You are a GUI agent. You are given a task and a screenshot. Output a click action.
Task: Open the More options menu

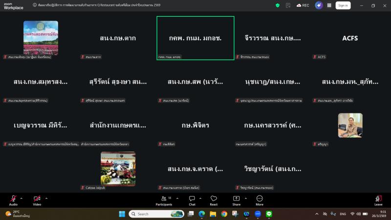[260, 199]
